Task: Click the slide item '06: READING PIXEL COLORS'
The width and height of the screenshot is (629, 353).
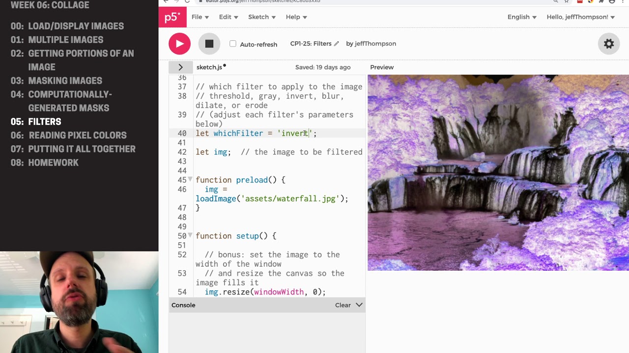Action: 69,135
